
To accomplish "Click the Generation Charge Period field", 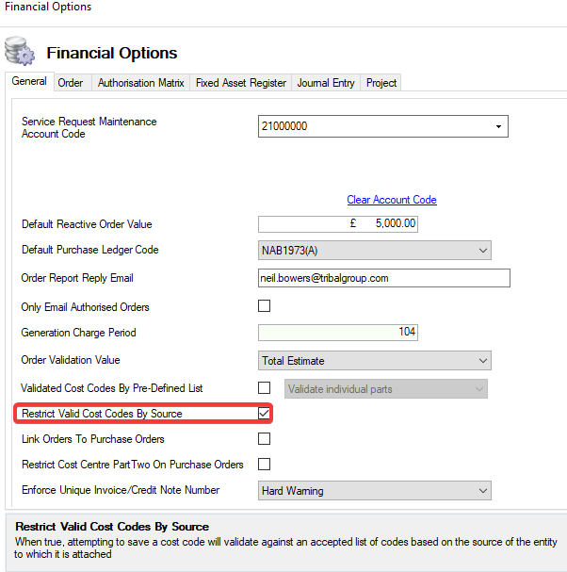I will click(x=337, y=333).
